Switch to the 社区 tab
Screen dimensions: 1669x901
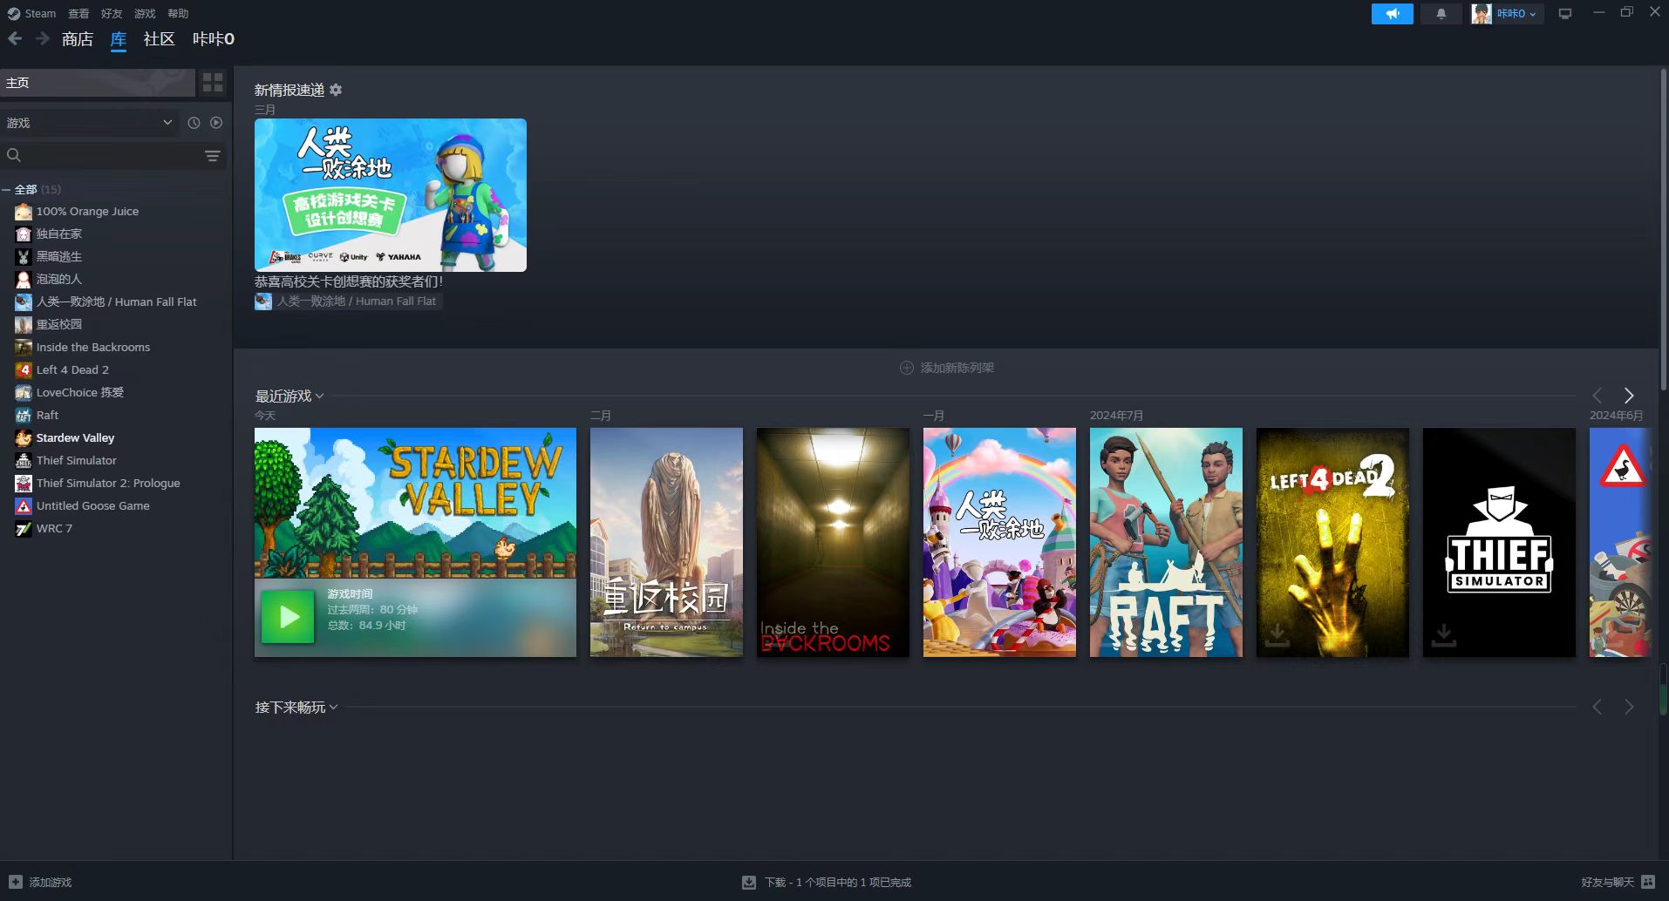point(160,38)
